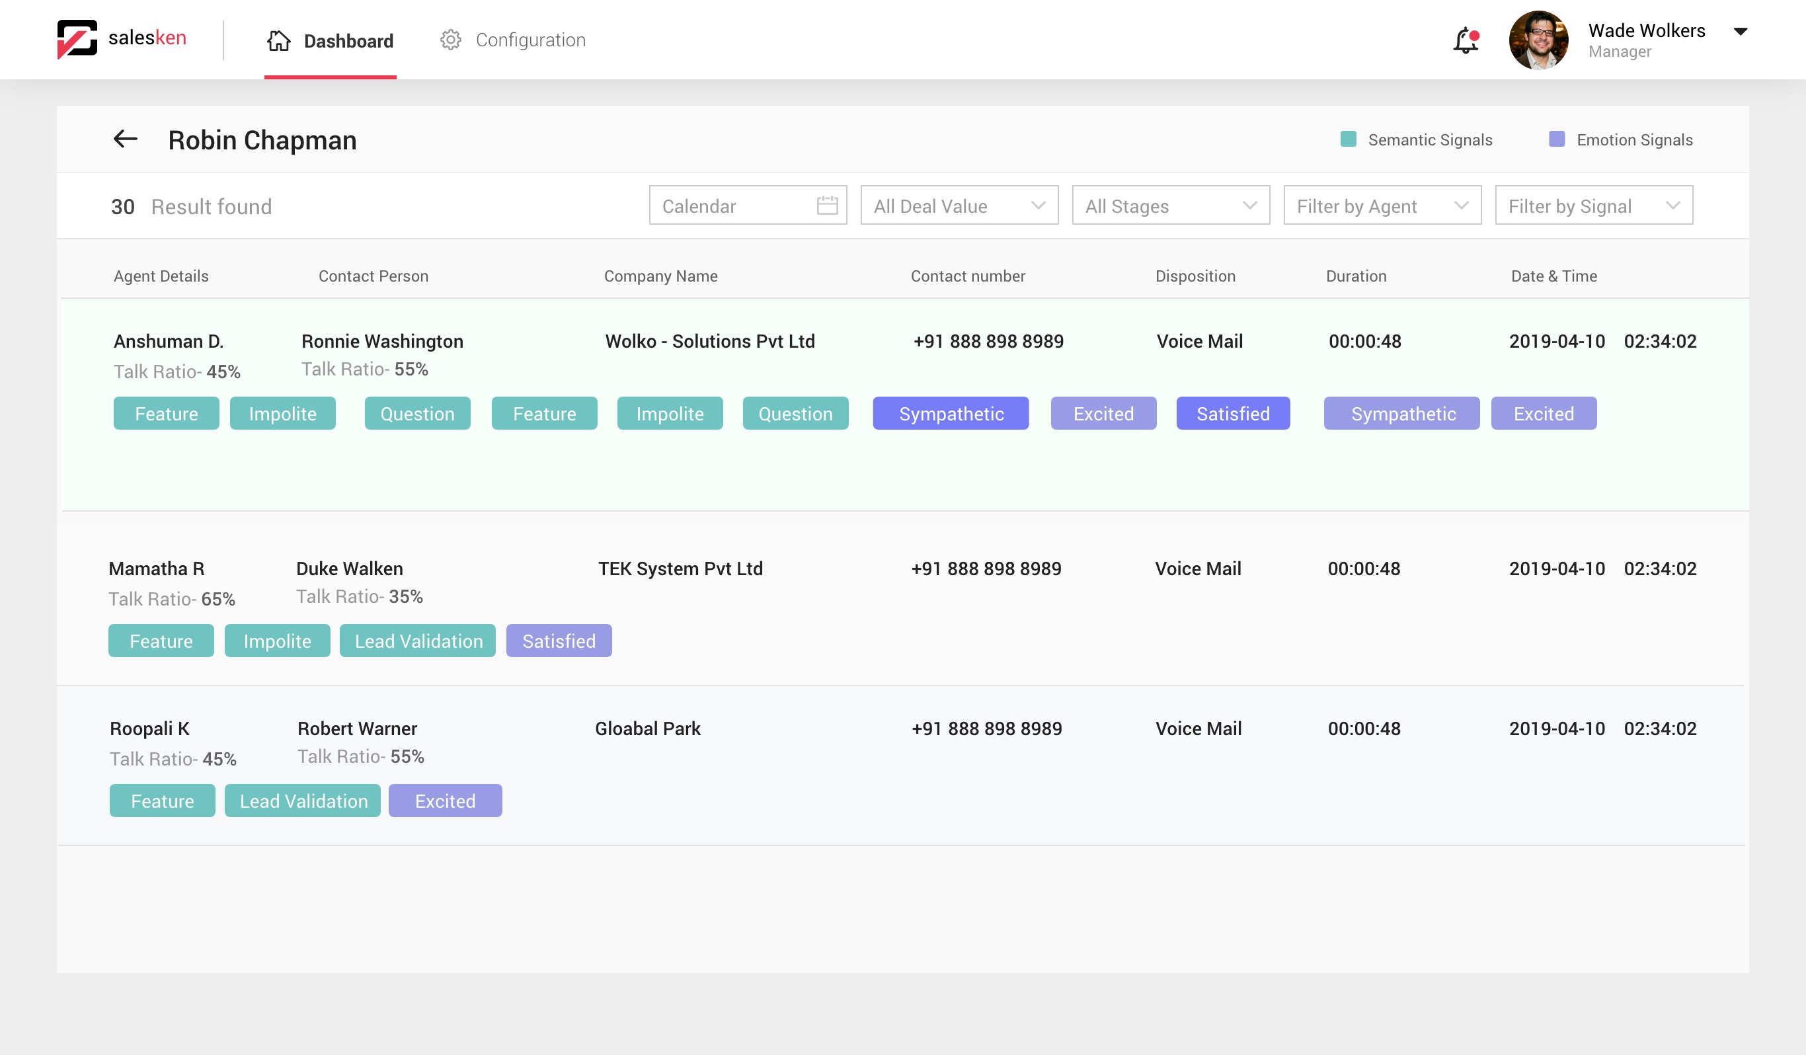1806x1055 pixels.
Task: Click Wade Wolkers user name
Action: pos(1646,31)
